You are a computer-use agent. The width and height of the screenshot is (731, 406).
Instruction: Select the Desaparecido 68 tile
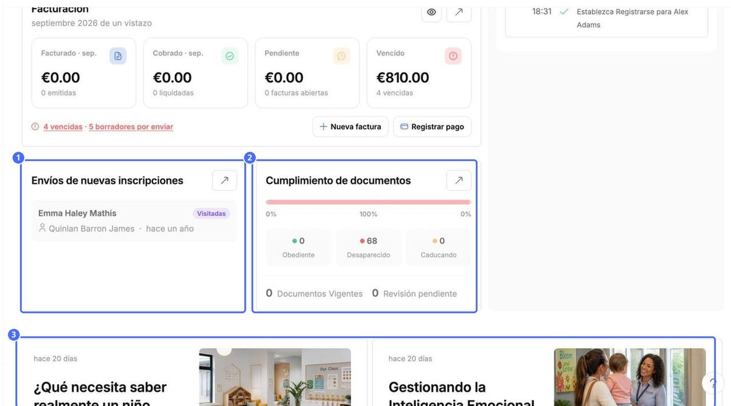pos(369,247)
